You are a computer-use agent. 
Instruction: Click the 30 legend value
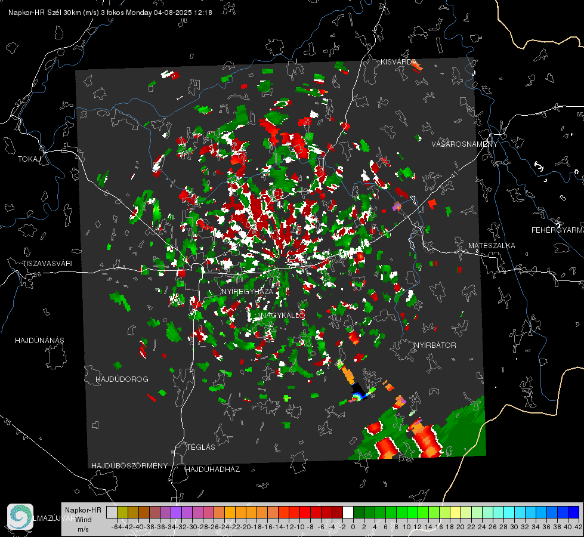pos(514,527)
